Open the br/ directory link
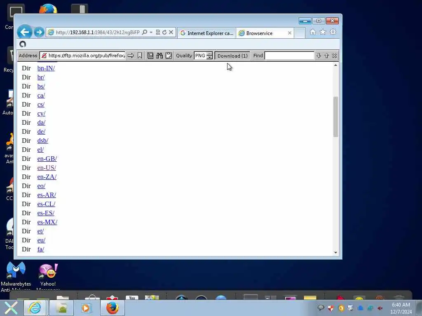The width and height of the screenshot is (422, 316). click(41, 77)
